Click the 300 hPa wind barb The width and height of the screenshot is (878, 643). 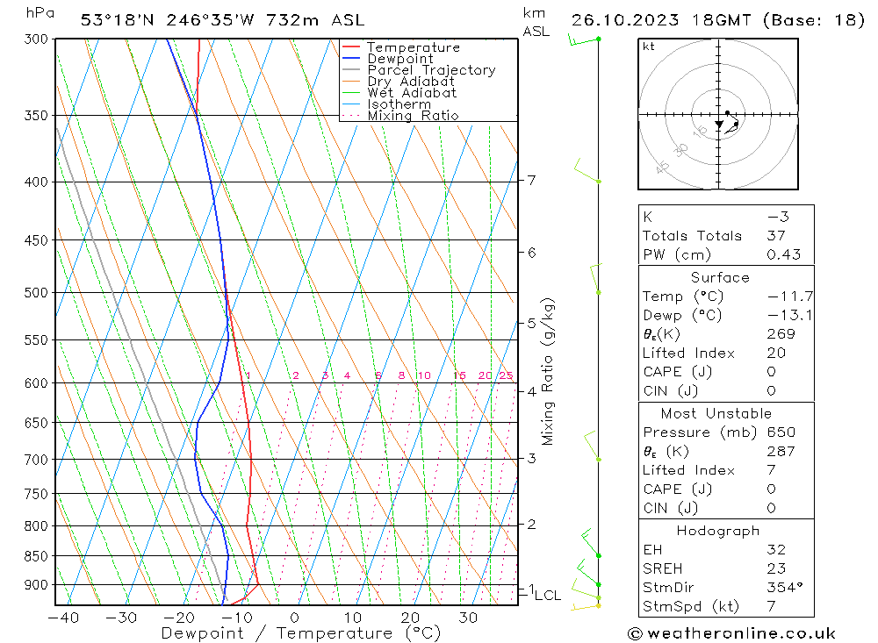pos(584,40)
